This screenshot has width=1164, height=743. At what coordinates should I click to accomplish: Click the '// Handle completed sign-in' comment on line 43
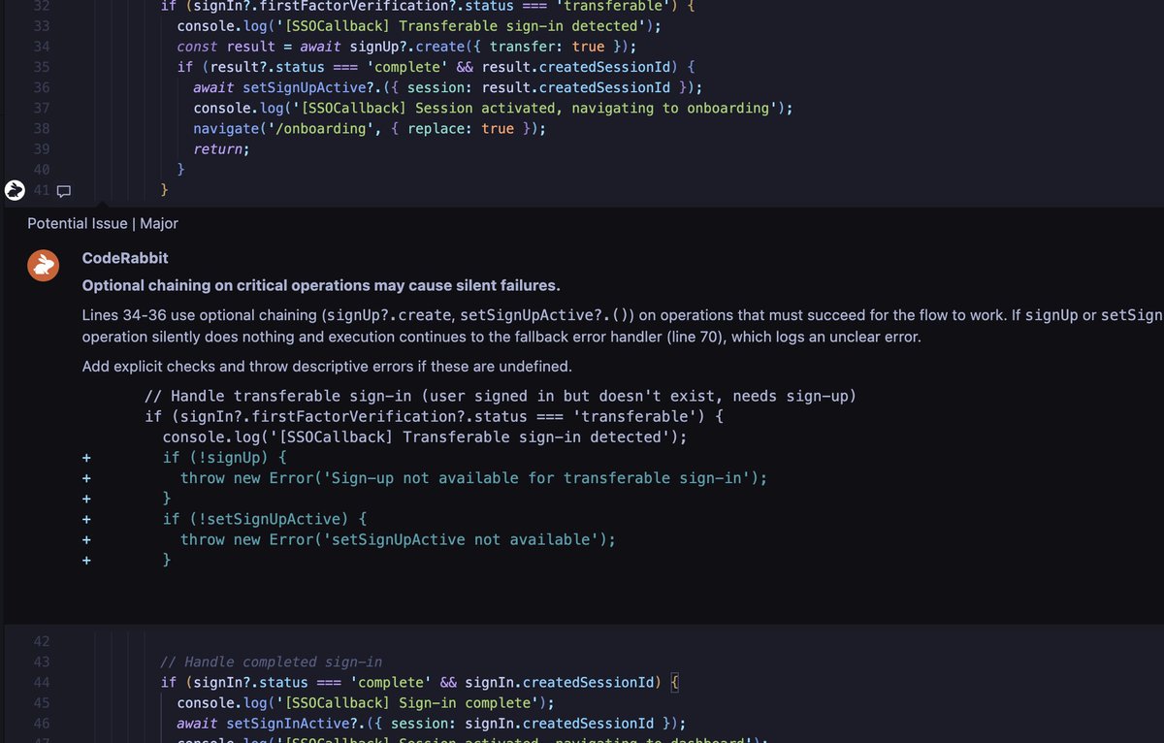[272, 662]
